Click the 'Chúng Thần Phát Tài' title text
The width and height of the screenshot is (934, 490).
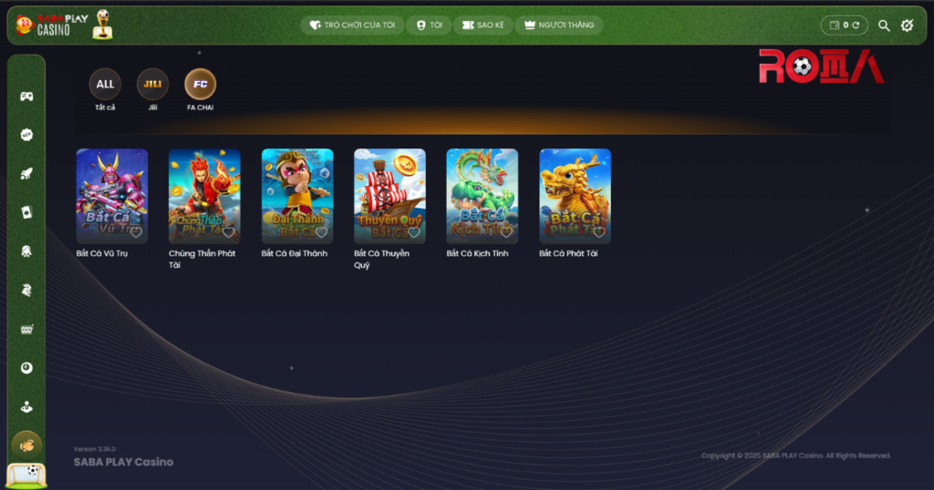202,260
